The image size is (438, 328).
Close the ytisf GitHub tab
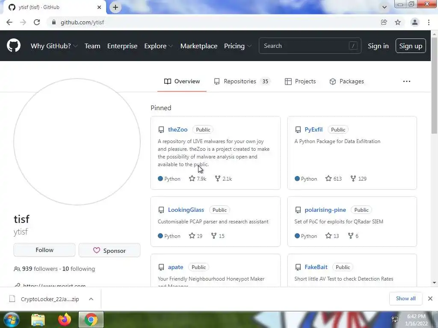[x=99, y=7]
